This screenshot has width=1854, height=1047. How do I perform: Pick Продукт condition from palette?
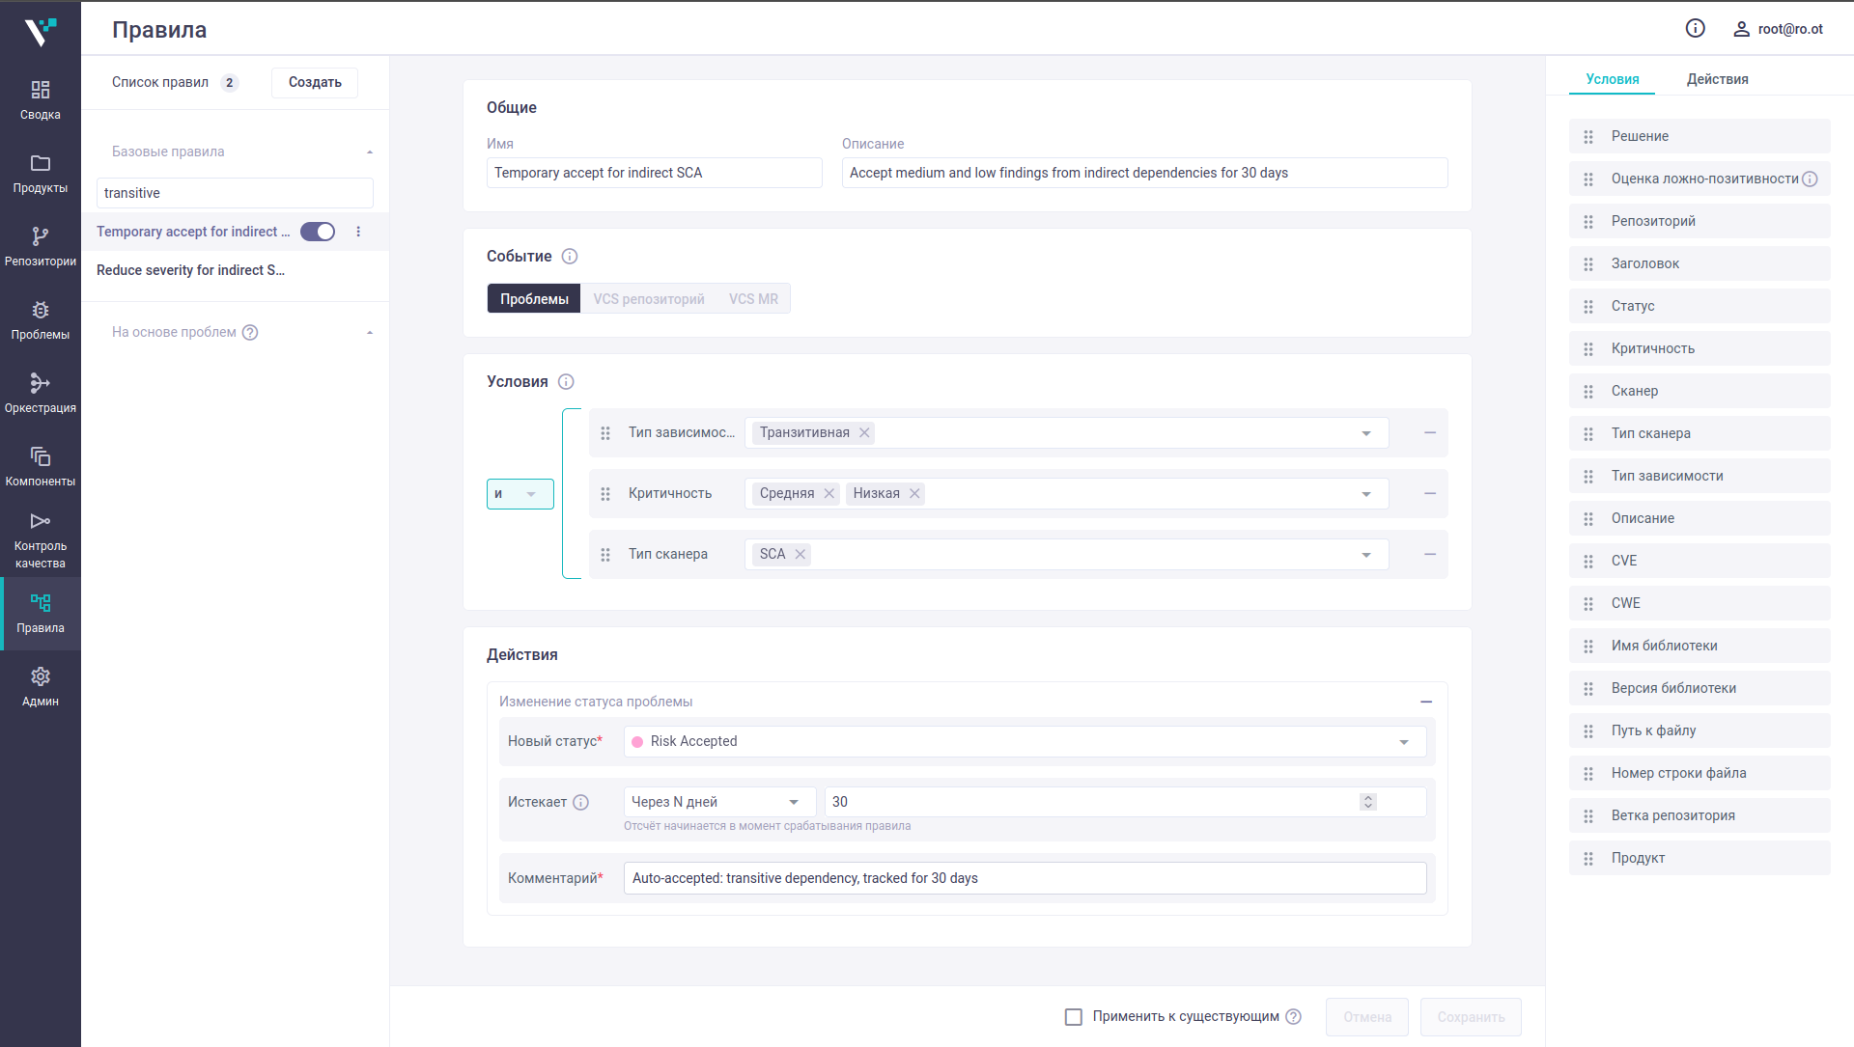pos(1699,858)
